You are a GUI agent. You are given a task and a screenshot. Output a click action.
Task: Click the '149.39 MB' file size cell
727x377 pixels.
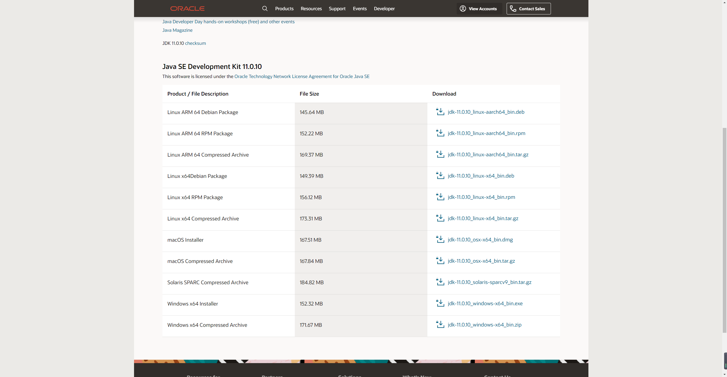coord(361,177)
